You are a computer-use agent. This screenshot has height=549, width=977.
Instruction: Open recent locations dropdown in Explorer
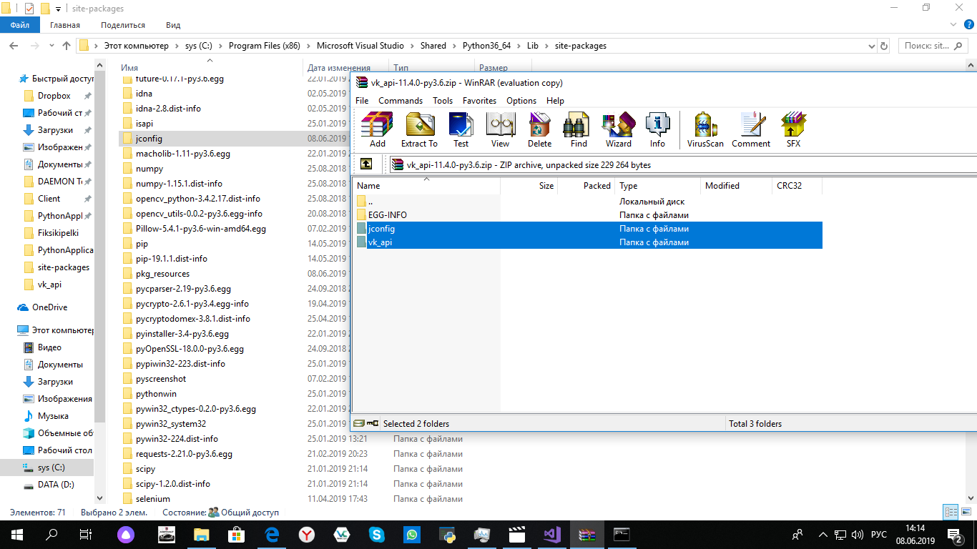[52, 46]
